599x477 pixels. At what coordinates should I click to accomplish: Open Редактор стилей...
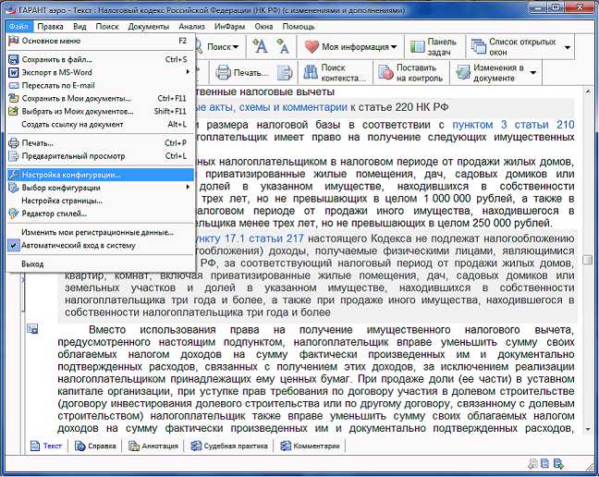coord(101,214)
